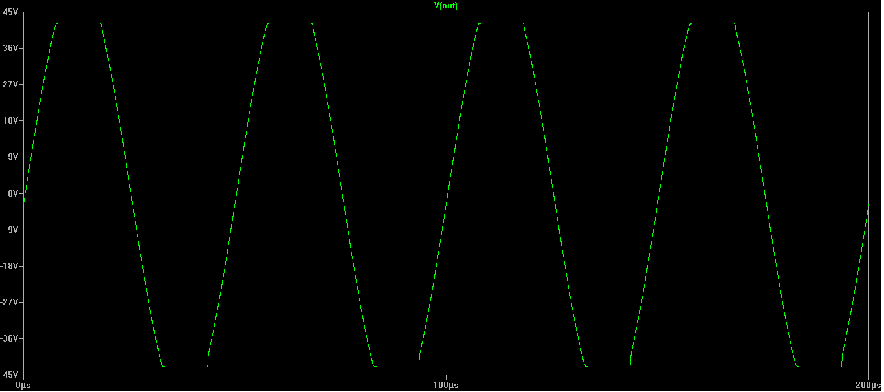Click the -36V vertical axis label

point(11,338)
